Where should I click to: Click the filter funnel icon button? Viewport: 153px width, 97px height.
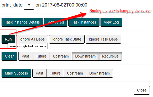[x=29, y=5]
